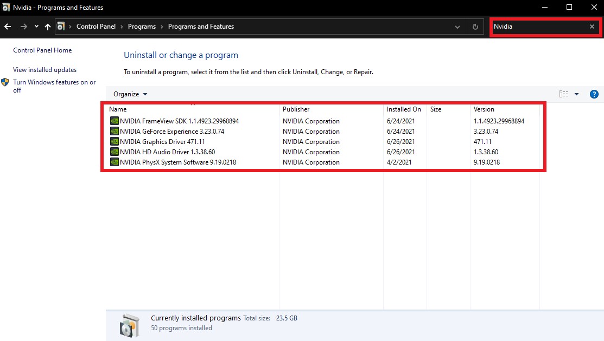Select NVIDIA HD Audio Driver entry
The width and height of the screenshot is (604, 341).
click(167, 152)
